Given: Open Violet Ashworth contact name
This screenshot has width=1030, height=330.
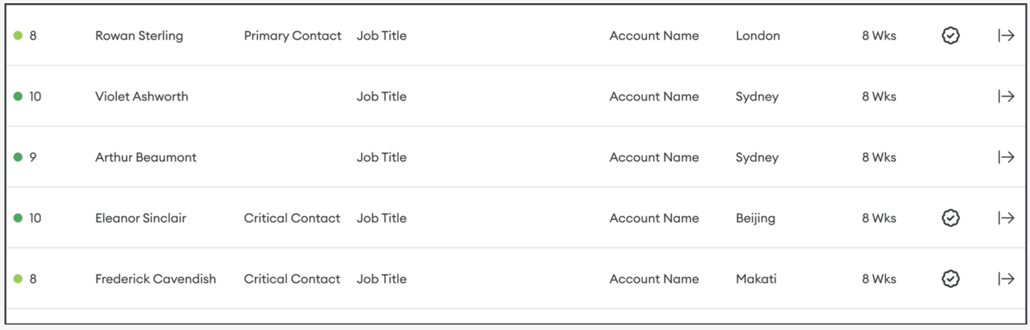Looking at the screenshot, I should click(x=142, y=96).
